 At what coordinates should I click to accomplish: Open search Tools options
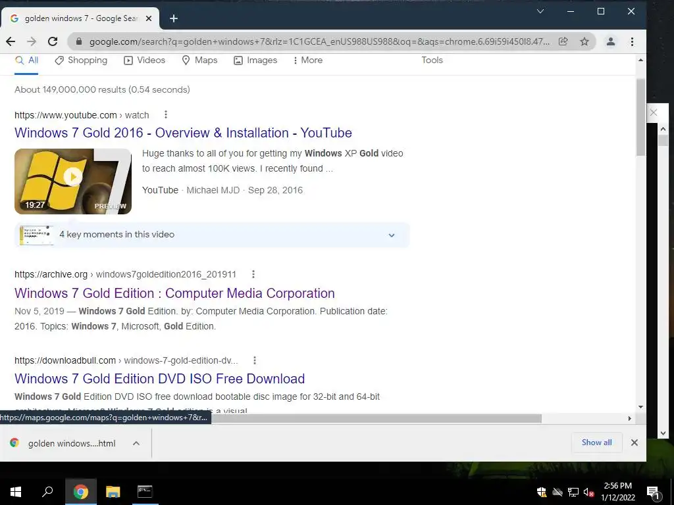click(432, 60)
